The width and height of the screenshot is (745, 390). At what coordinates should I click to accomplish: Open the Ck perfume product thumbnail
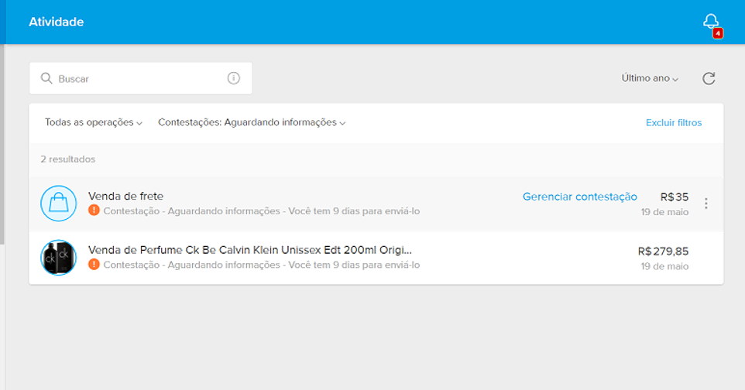[58, 258]
